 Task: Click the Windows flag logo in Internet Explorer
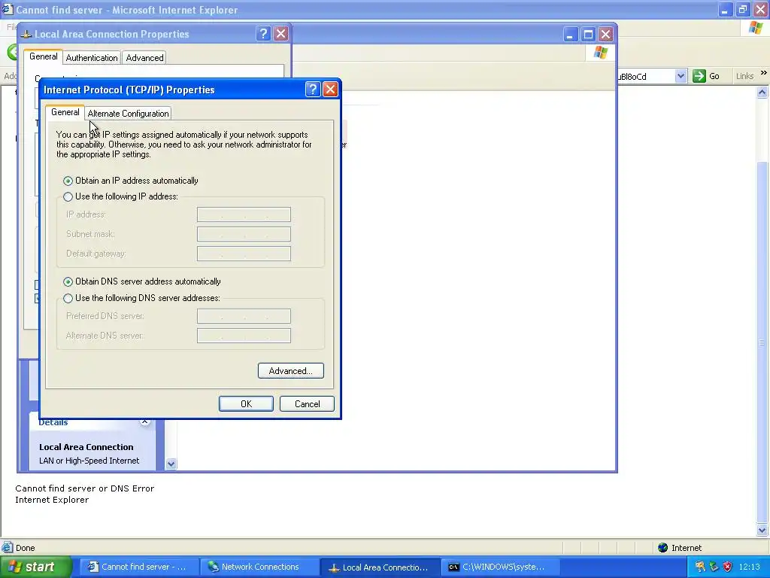(756, 28)
